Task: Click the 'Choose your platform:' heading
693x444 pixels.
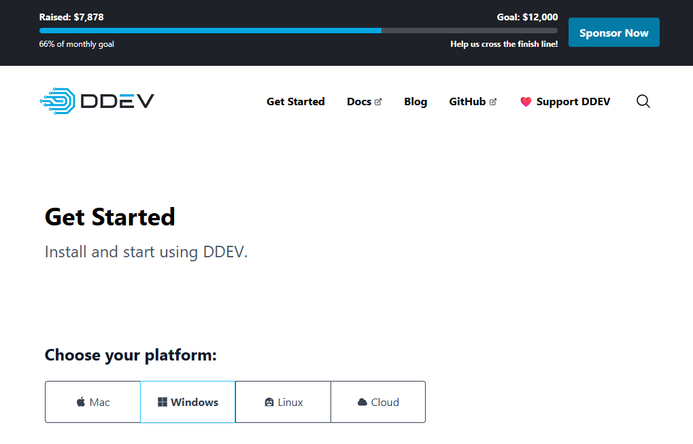Action: coord(131,355)
